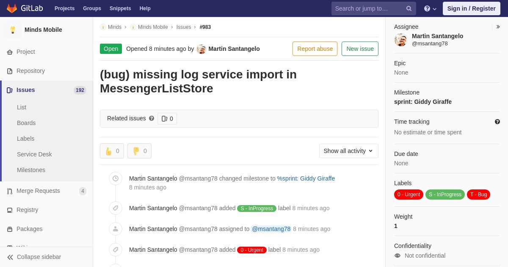Screen dimensions: 508x267
Task: Click Sign in / Register button
Action: point(472,8)
